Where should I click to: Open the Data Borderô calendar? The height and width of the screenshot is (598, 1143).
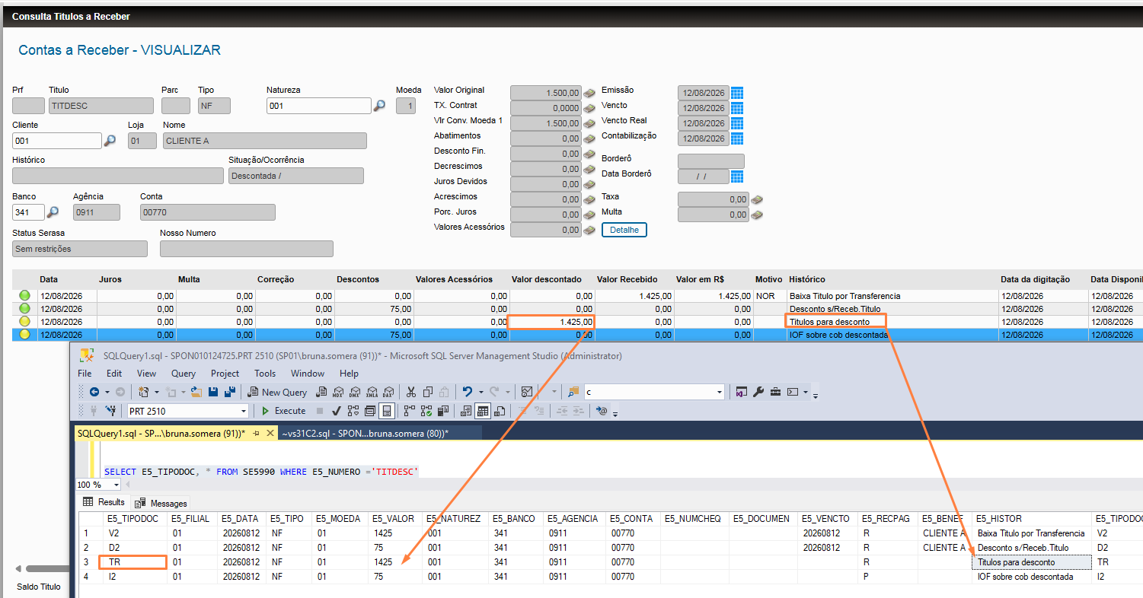[737, 177]
